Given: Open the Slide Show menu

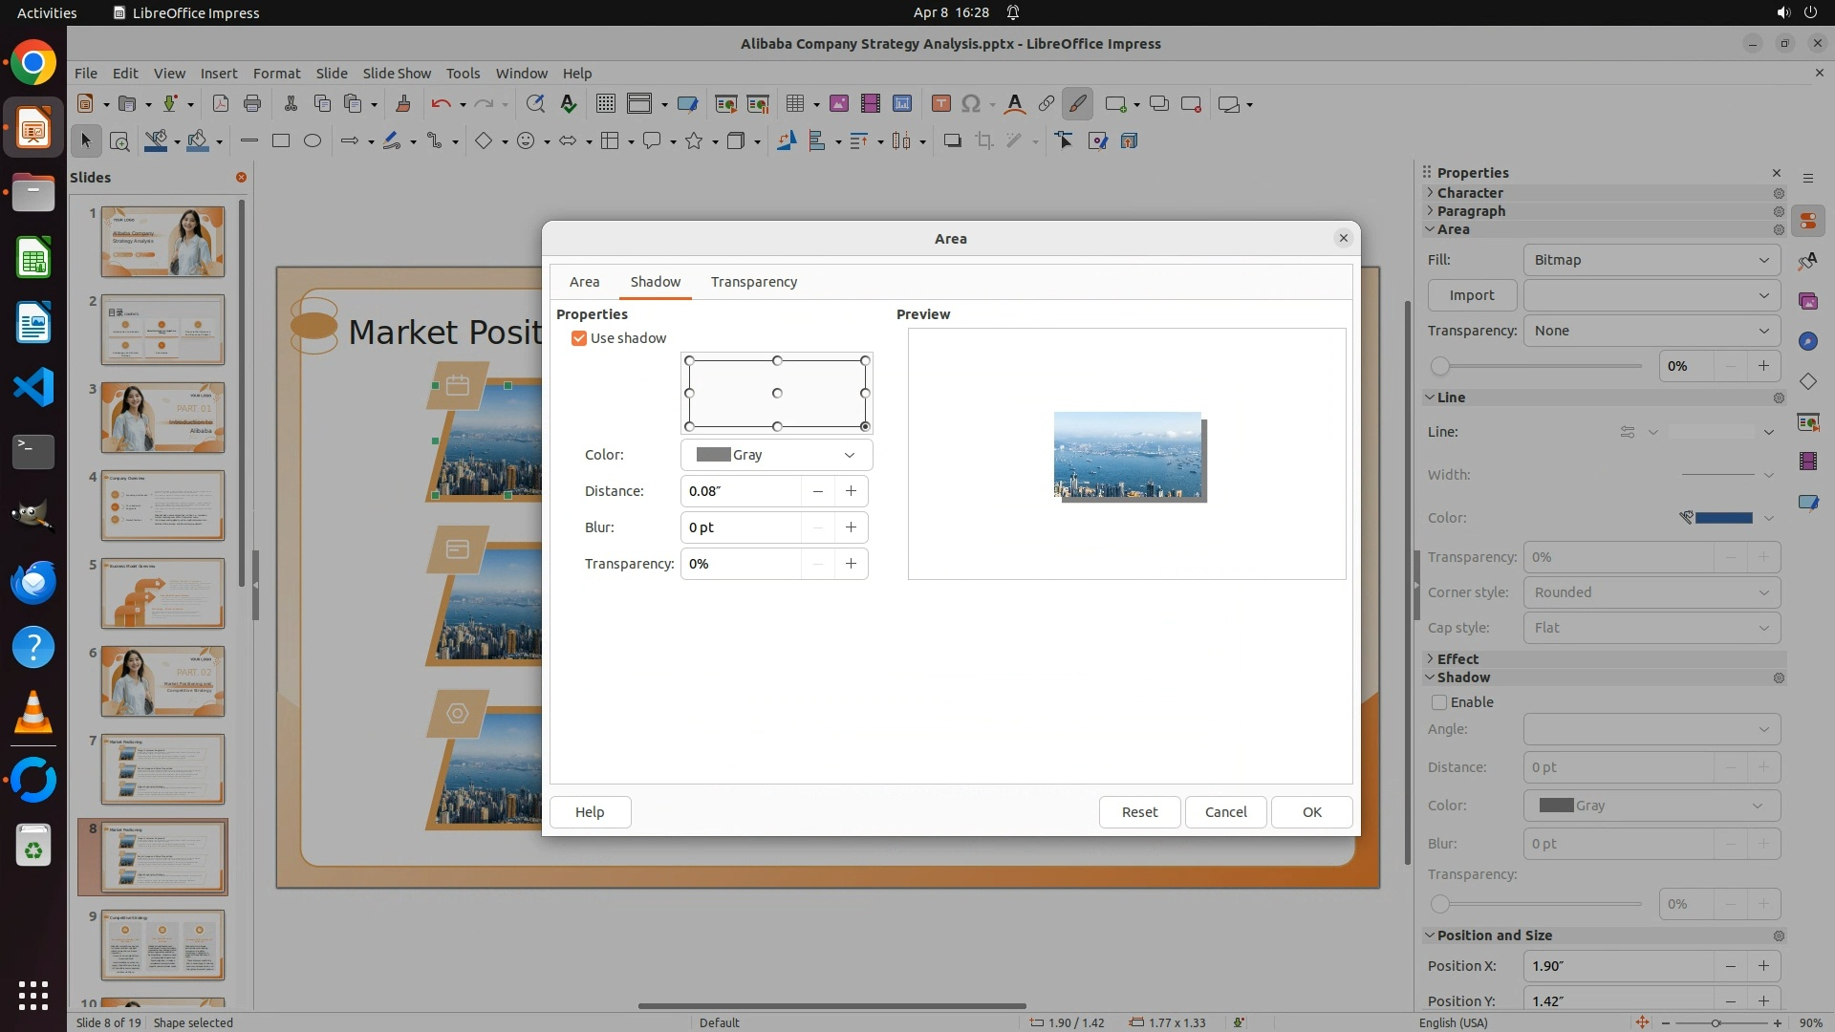Looking at the screenshot, I should pyautogui.click(x=397, y=74).
